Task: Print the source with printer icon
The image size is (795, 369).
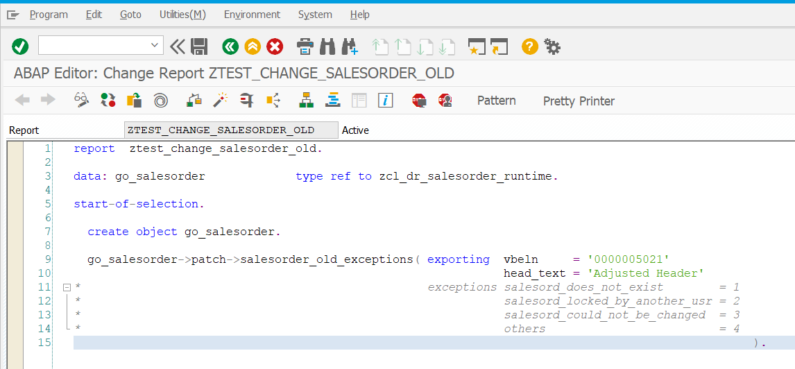Action: [305, 46]
